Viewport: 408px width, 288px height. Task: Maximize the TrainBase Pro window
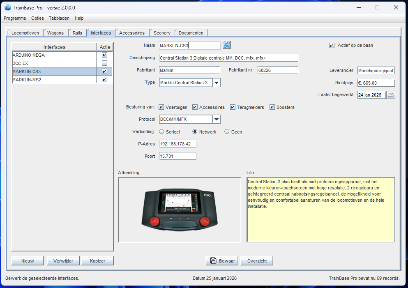click(377, 7)
